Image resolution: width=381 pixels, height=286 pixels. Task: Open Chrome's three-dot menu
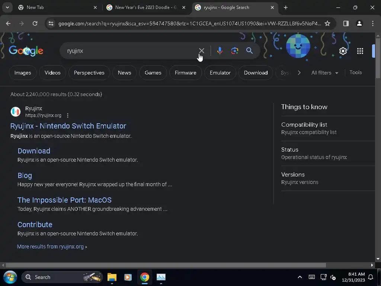[373, 23]
